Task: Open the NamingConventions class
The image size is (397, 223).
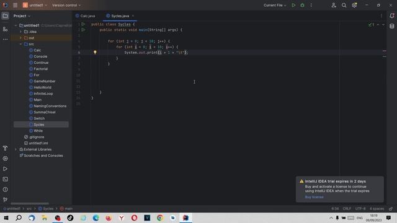Action: [50, 106]
